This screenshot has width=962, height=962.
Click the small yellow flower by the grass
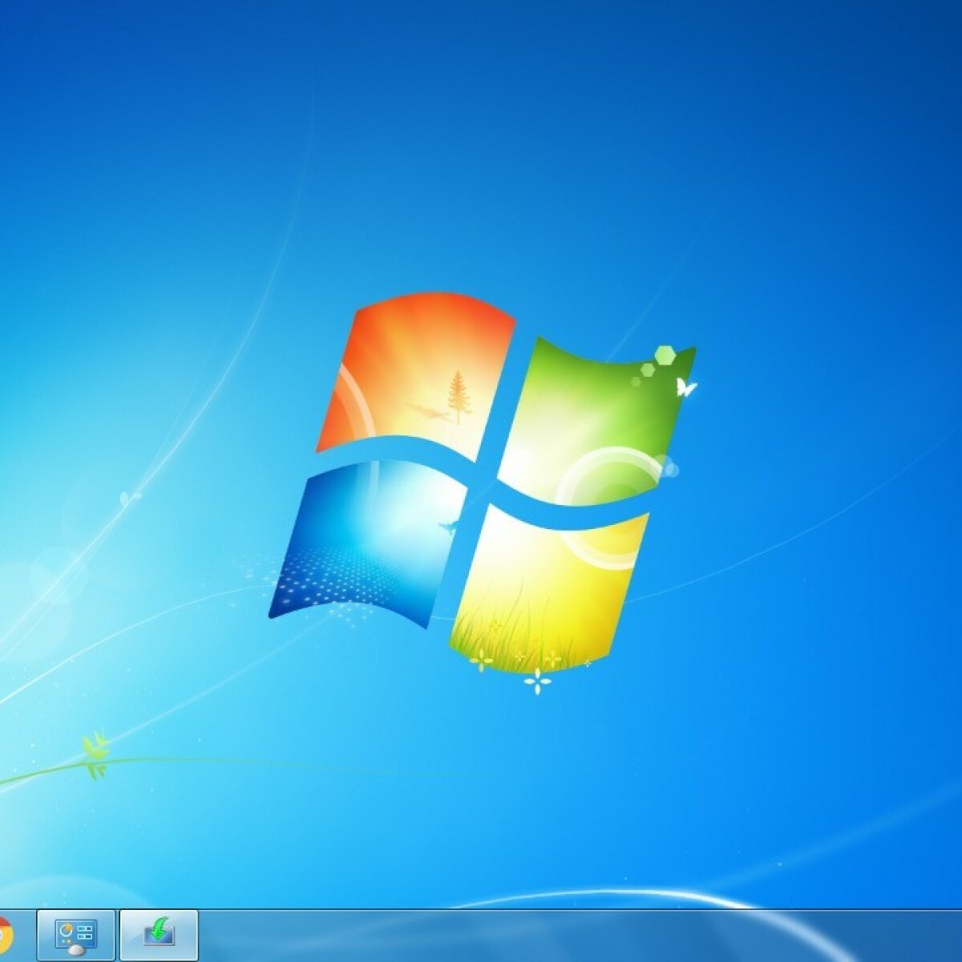pos(482,660)
